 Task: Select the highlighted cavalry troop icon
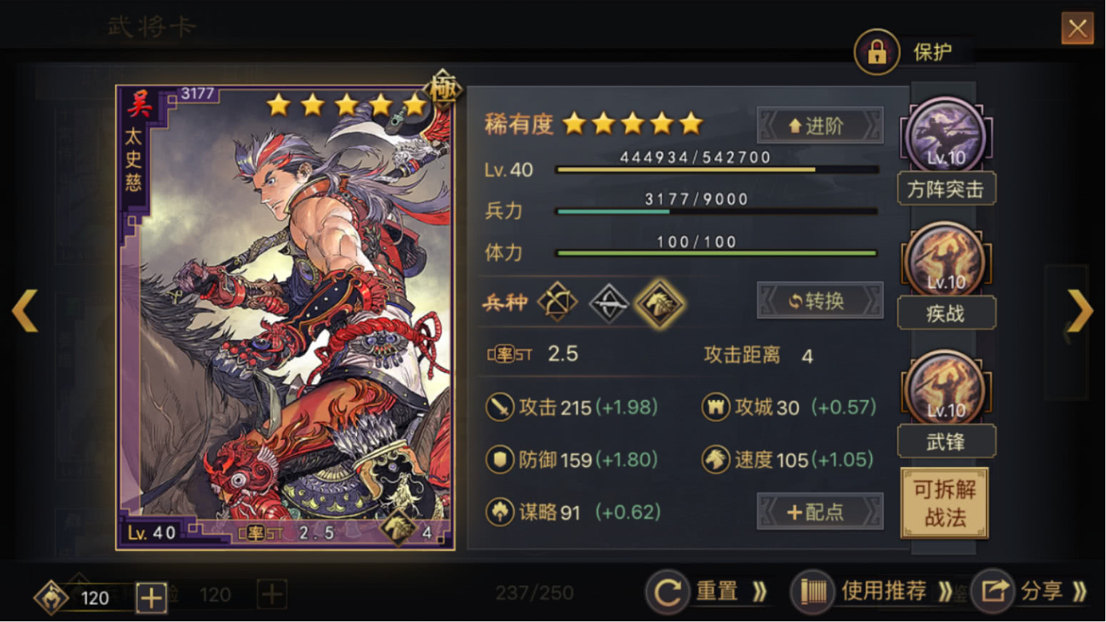659,303
